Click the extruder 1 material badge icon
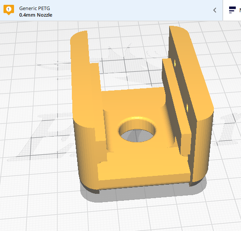The height and width of the screenshot is (231, 241). [9, 10]
